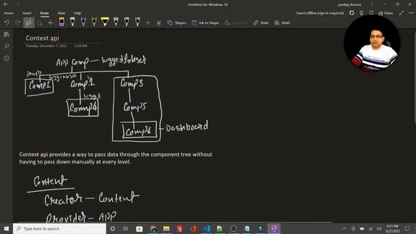
Task: Click the Context api page title
Action: (42, 38)
